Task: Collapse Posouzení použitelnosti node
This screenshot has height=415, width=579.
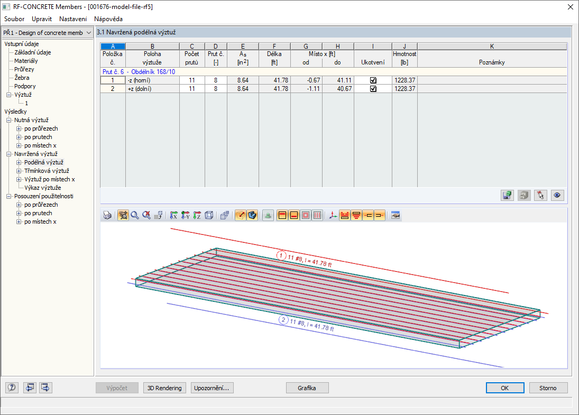Action: coord(8,197)
